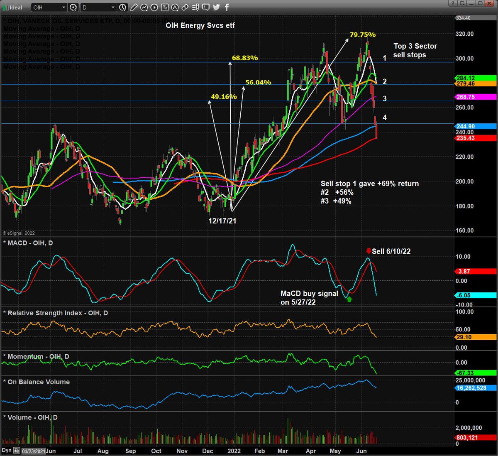Screen dimensions: 498x456
Task: Open the alert speech bubble icon
Action: pyautogui.click(x=206, y=7)
